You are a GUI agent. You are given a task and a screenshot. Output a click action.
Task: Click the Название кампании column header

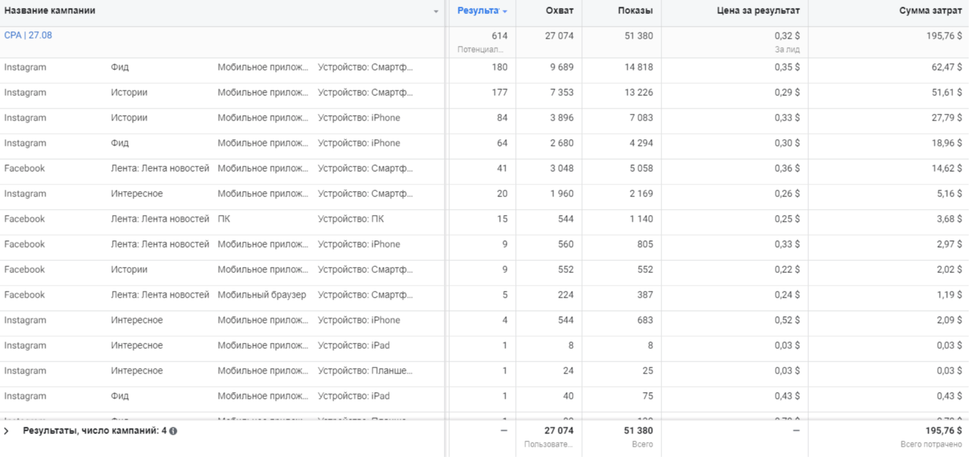pos(50,10)
